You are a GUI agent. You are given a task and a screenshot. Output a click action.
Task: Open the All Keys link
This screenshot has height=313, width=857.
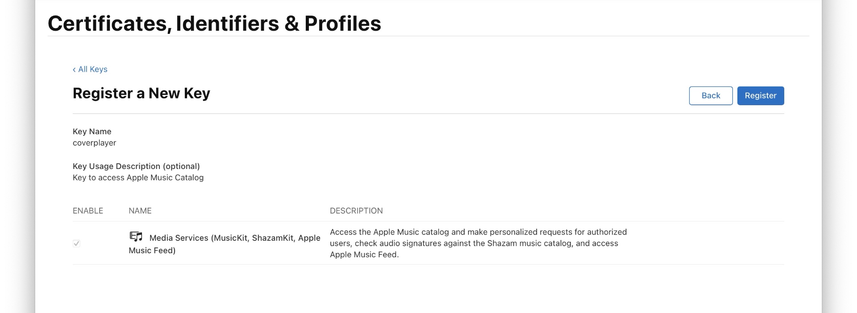tap(93, 70)
